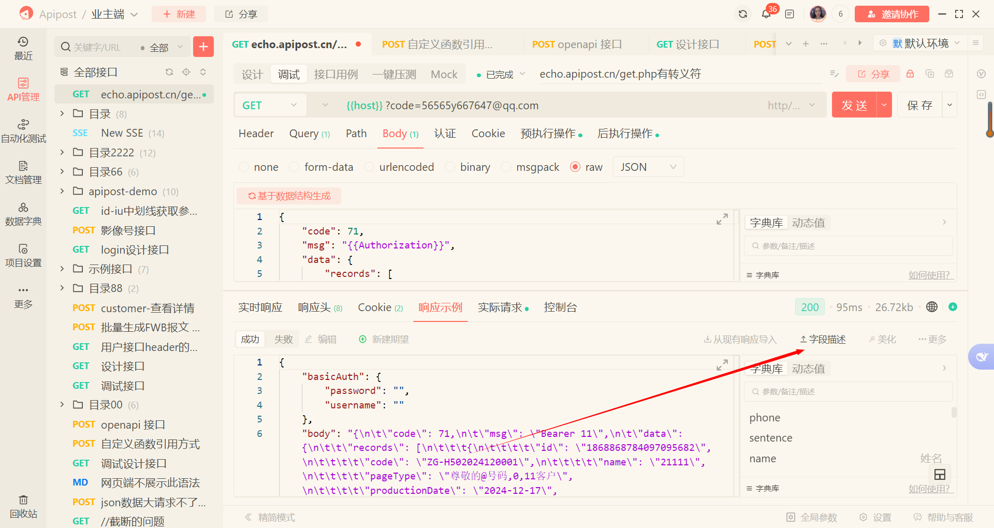The width and height of the screenshot is (994, 528).
Task: Click the 200 status code badge
Action: [810, 307]
